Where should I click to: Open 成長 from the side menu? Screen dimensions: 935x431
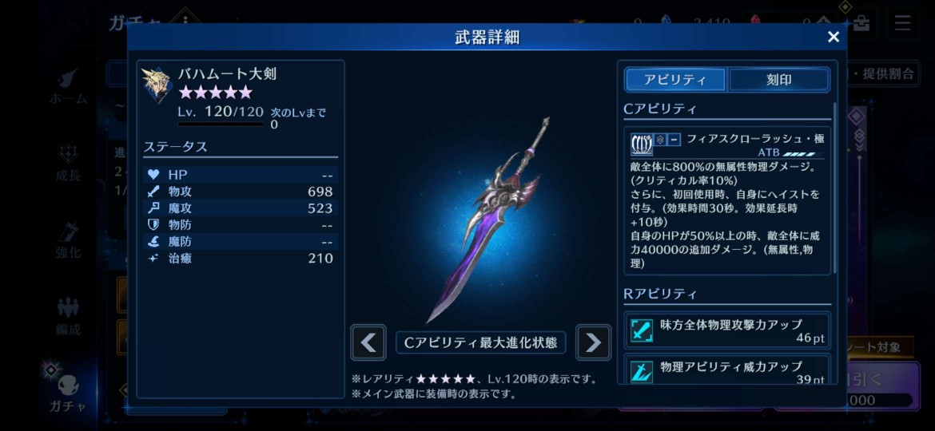pos(68,163)
